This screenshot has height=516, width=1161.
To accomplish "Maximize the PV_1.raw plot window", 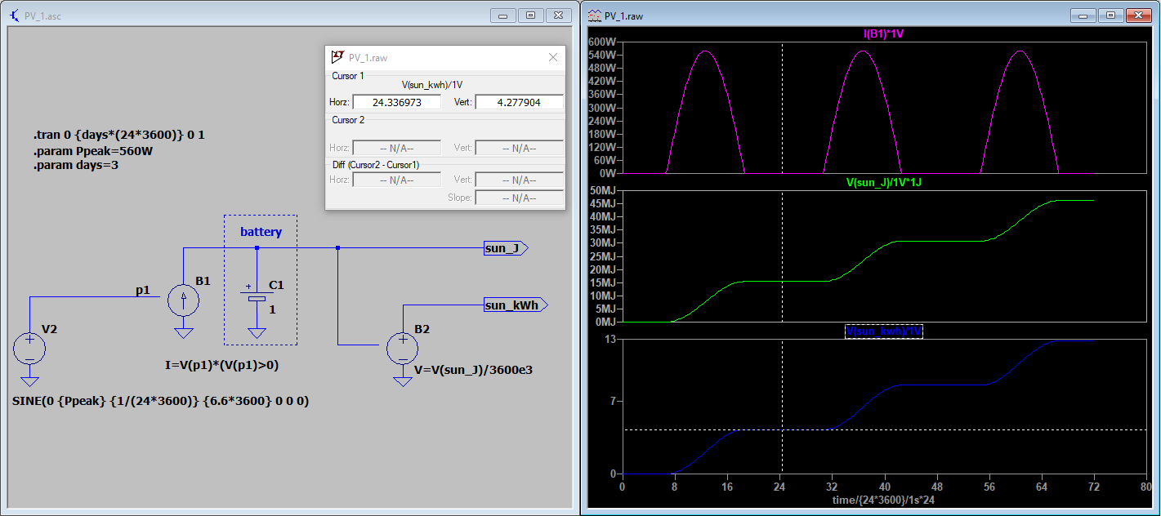I will tap(1110, 15).
